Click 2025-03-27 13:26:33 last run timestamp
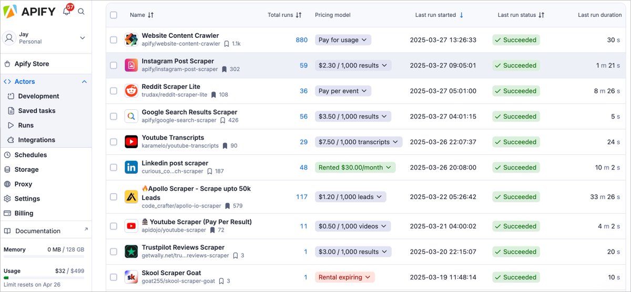The height and width of the screenshot is (292, 631). pyautogui.click(x=443, y=40)
